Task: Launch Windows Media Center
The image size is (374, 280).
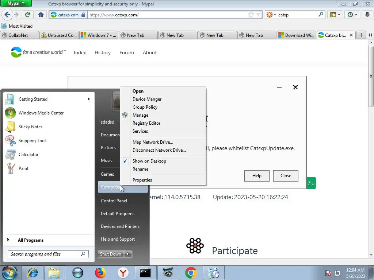Action: pos(49,113)
